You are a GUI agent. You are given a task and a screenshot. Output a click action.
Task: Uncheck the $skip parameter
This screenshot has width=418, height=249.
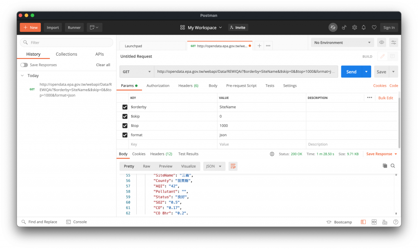point(125,117)
